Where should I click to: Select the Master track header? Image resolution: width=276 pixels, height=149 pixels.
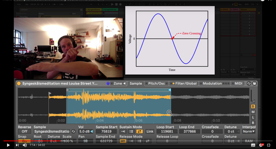click(248, 10)
